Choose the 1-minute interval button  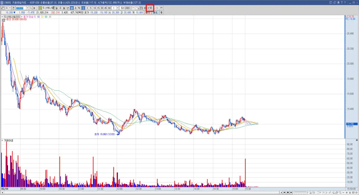coord(83,8)
